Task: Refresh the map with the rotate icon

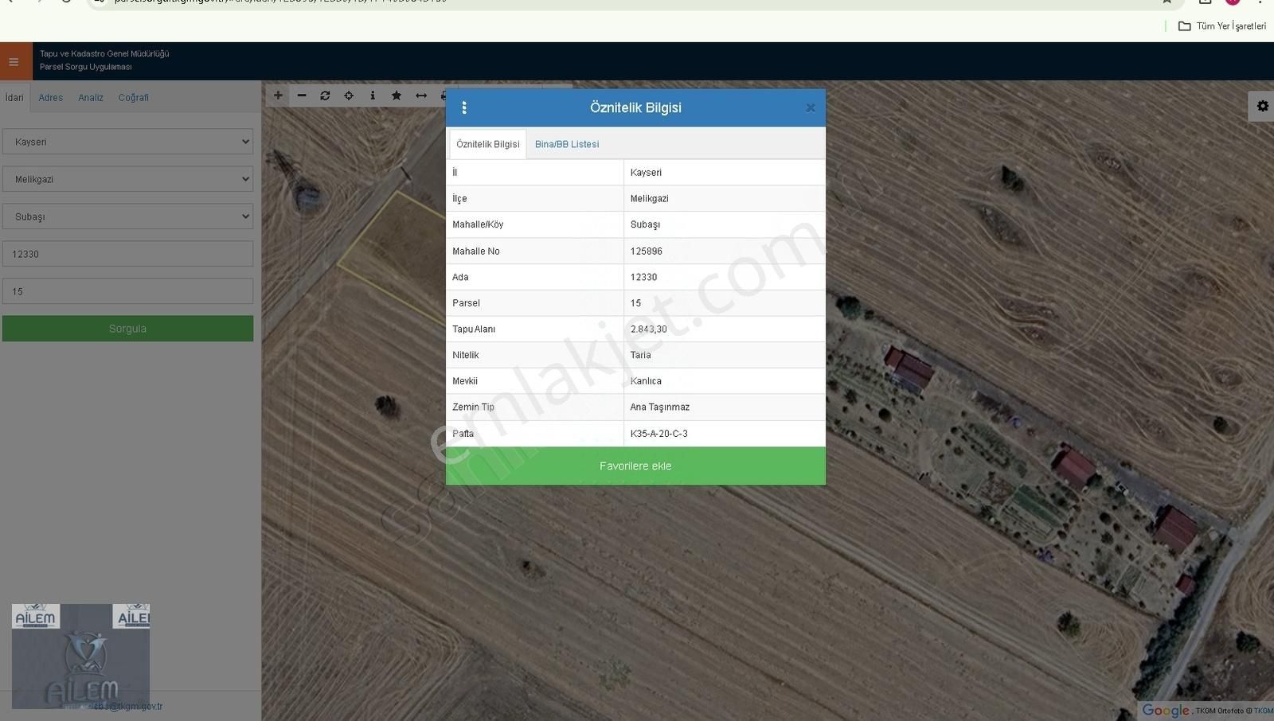Action: [325, 95]
